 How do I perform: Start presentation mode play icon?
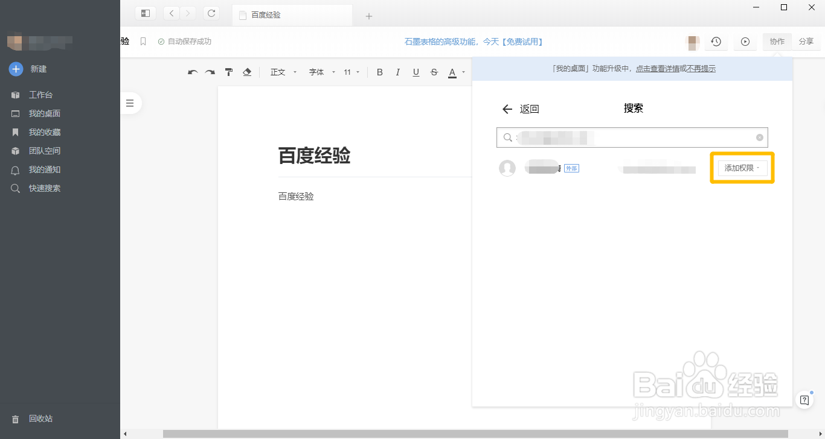(x=745, y=42)
